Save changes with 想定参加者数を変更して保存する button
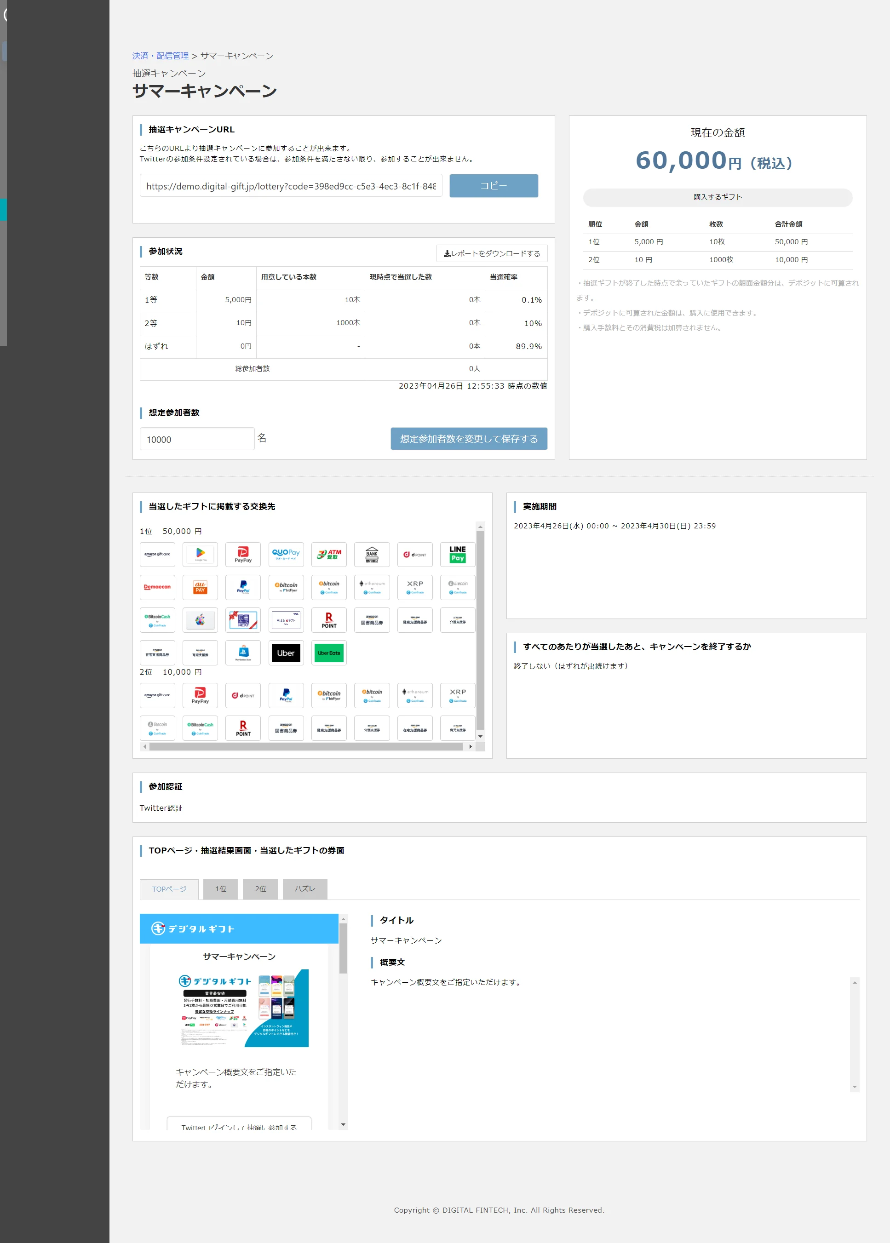Viewport: 890px width, 1243px height. click(x=469, y=439)
